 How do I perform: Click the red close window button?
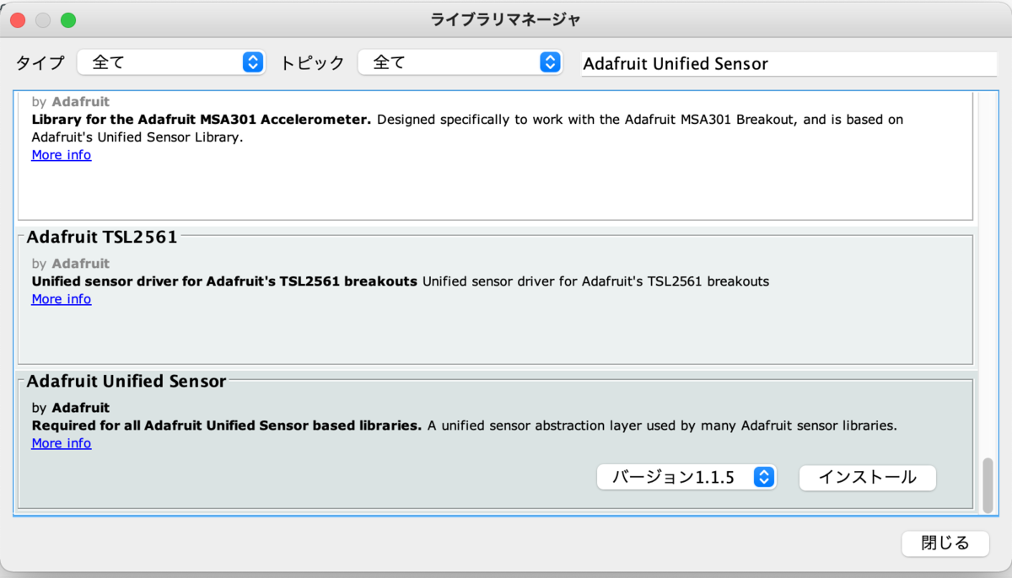[18, 19]
